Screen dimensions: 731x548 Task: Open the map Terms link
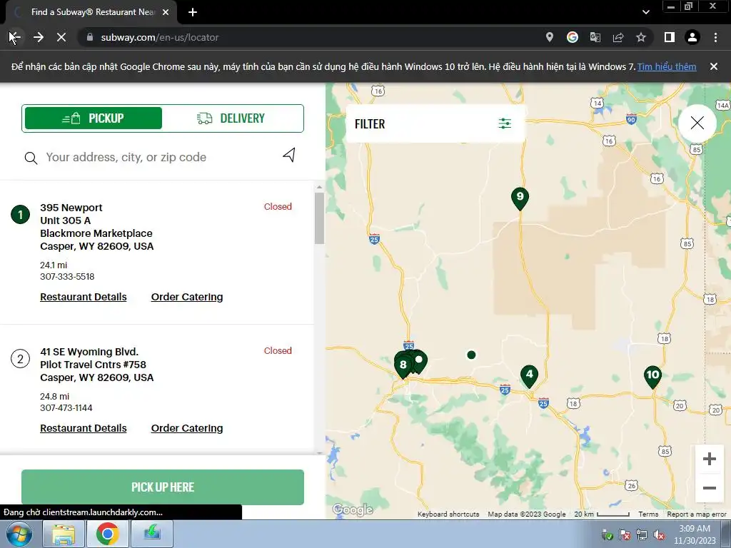coord(648,514)
